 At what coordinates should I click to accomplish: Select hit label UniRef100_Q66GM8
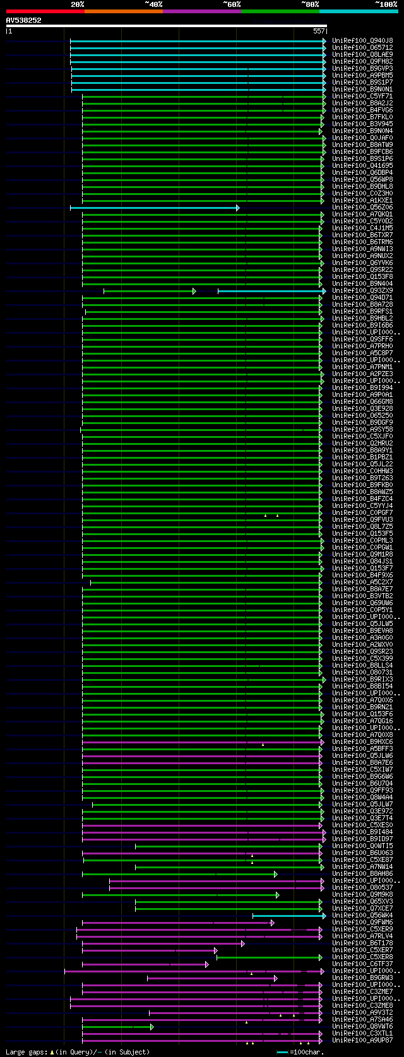[x=362, y=401]
